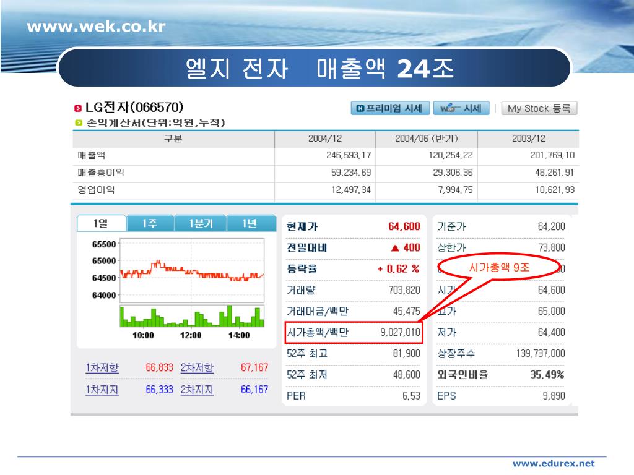Screen dimensions: 634x475
Task: Click the 매출총이익 row label
Action: 101,173
